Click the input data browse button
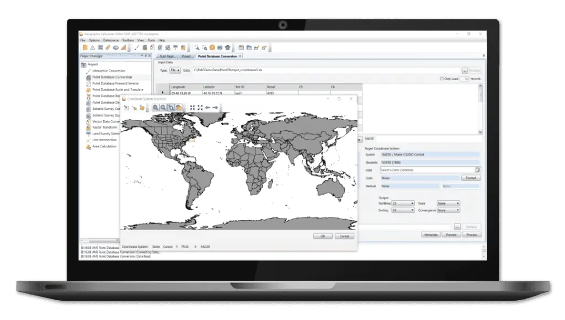 [465, 70]
